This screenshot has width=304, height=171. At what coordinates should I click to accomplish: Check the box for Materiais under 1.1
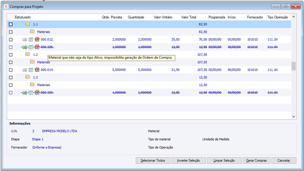[x=11, y=32]
